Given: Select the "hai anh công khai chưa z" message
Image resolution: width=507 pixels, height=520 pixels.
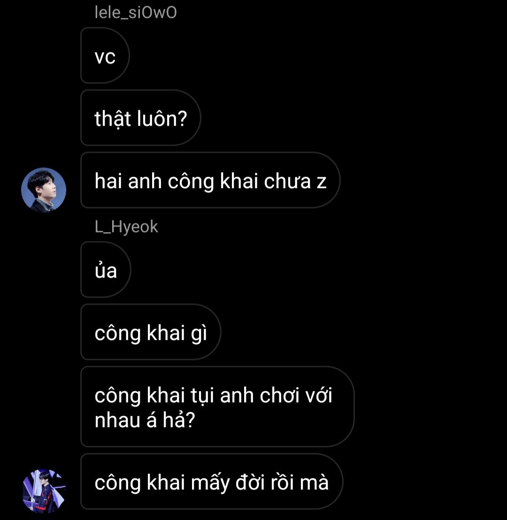Looking at the screenshot, I should click(210, 180).
